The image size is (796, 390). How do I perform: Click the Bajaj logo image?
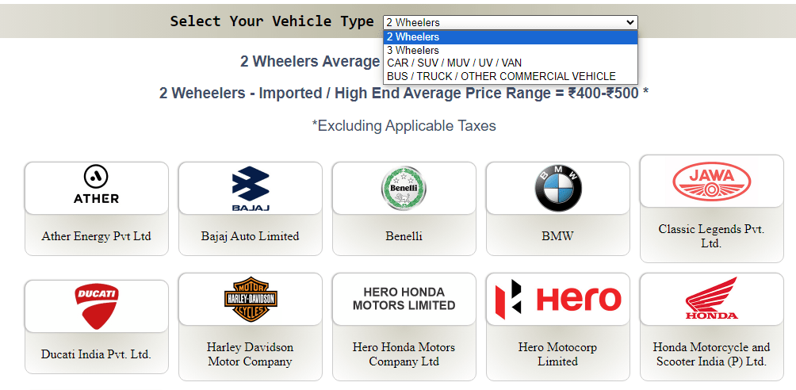pos(251,189)
